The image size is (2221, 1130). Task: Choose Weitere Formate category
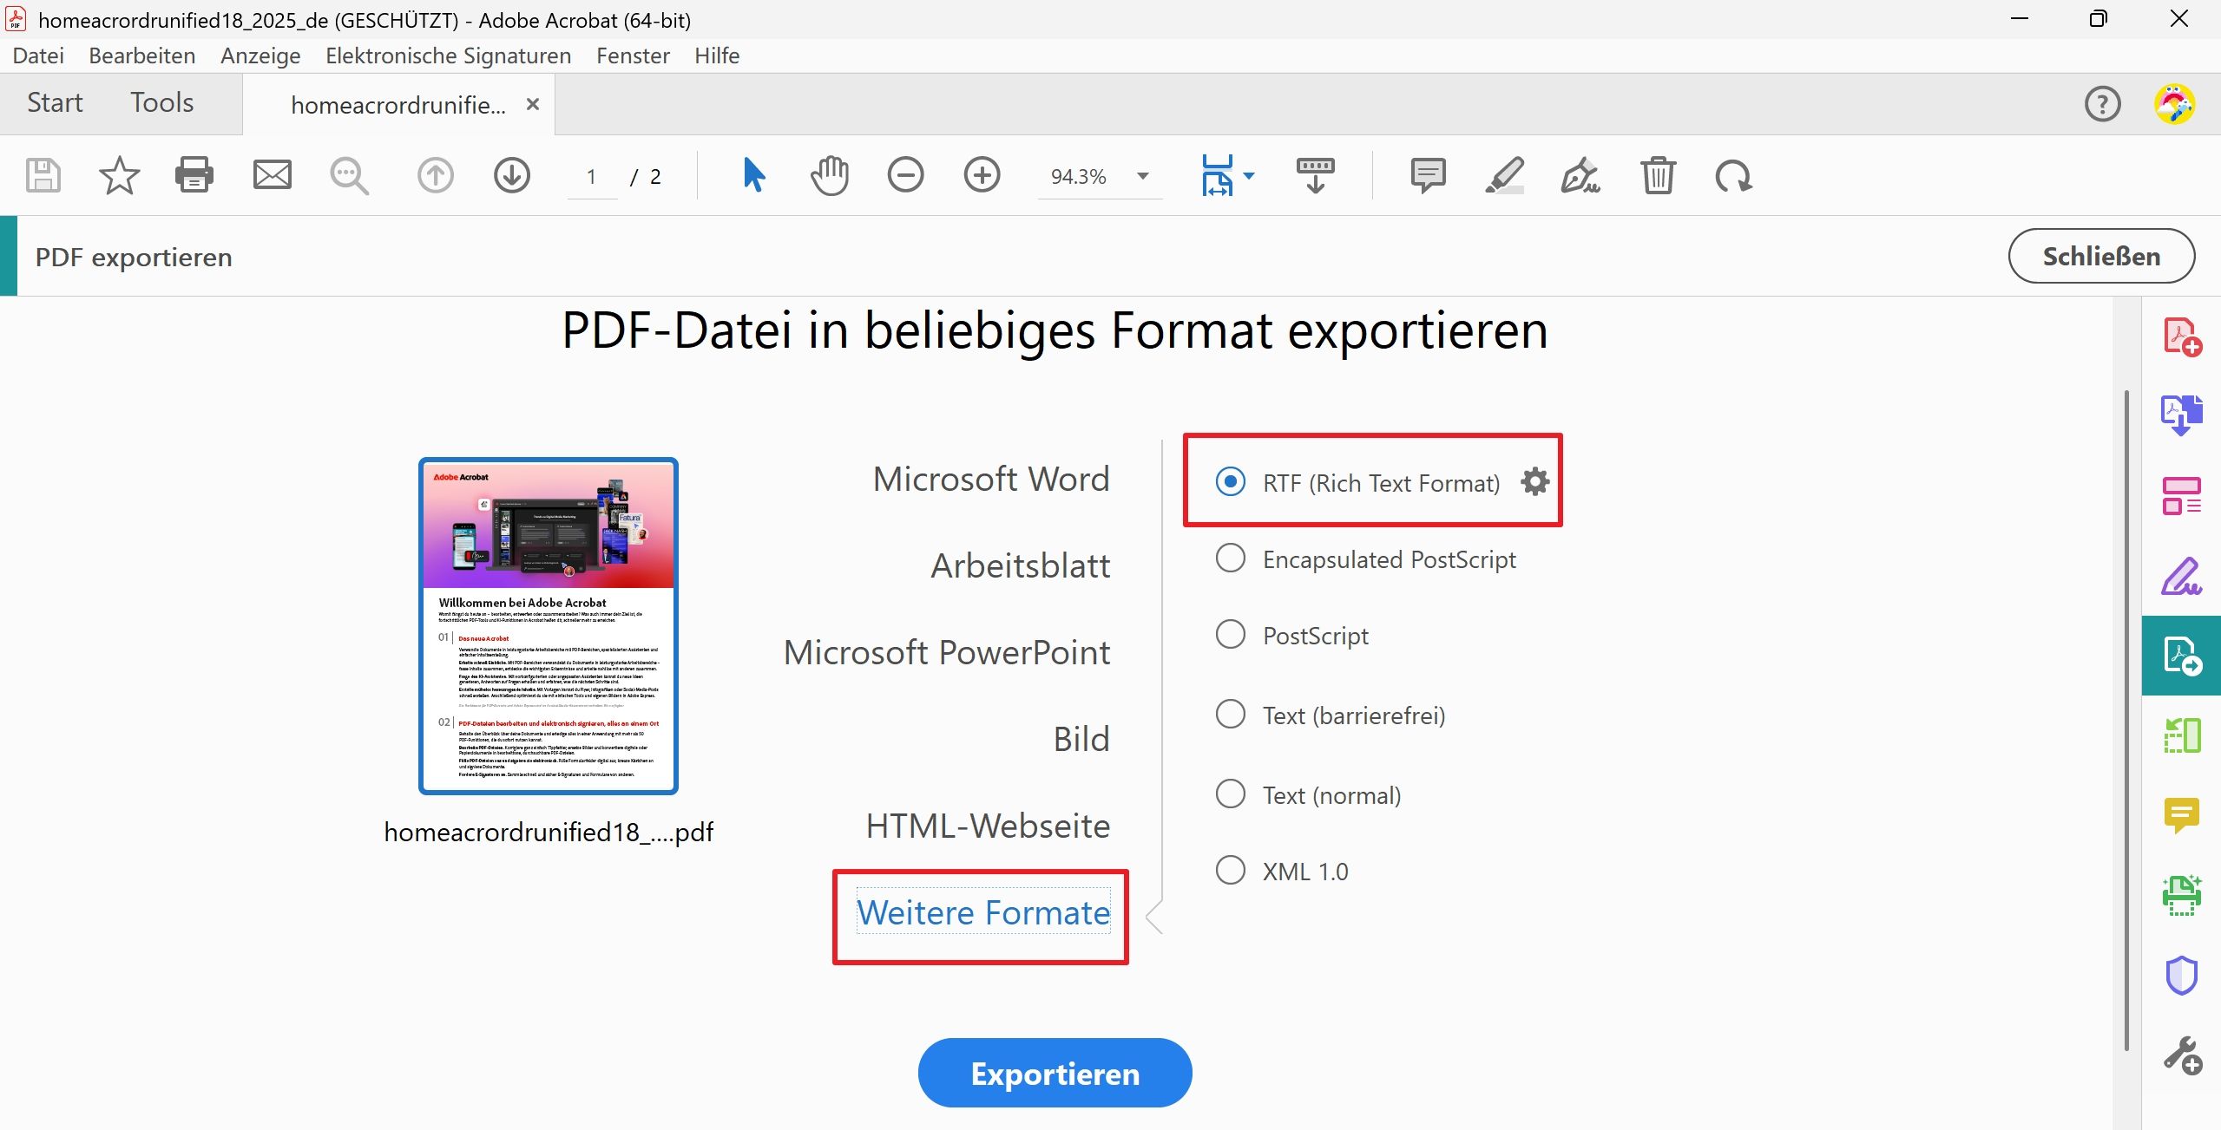(983, 912)
